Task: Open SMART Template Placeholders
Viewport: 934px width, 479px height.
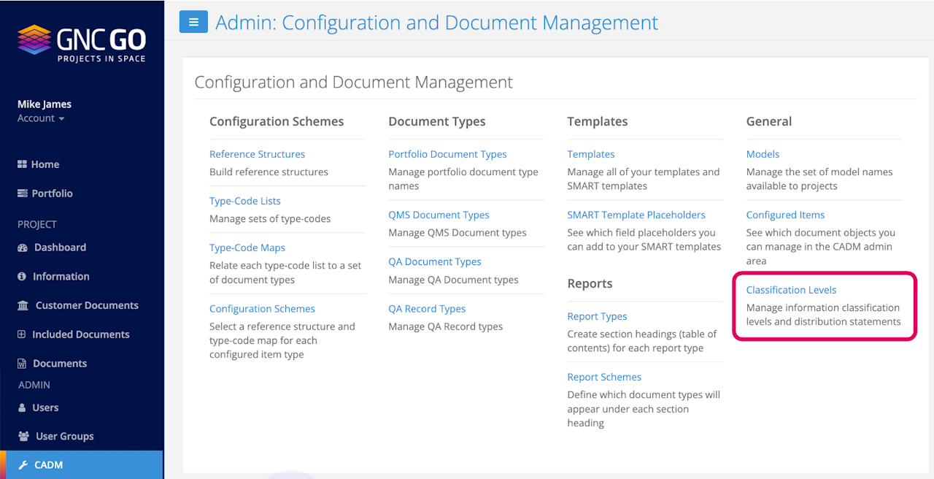Action: (x=636, y=215)
